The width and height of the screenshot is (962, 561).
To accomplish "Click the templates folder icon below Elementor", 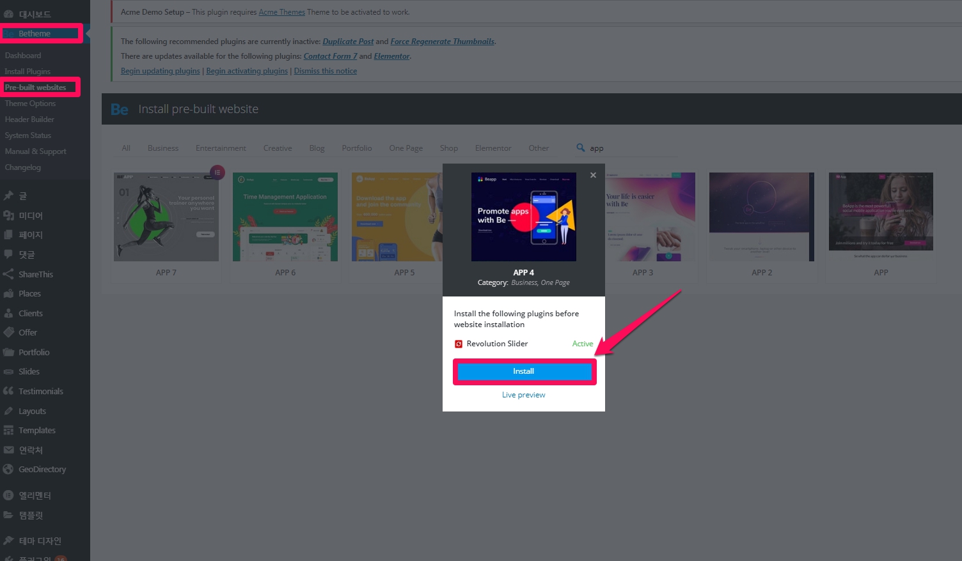I will pos(8,515).
